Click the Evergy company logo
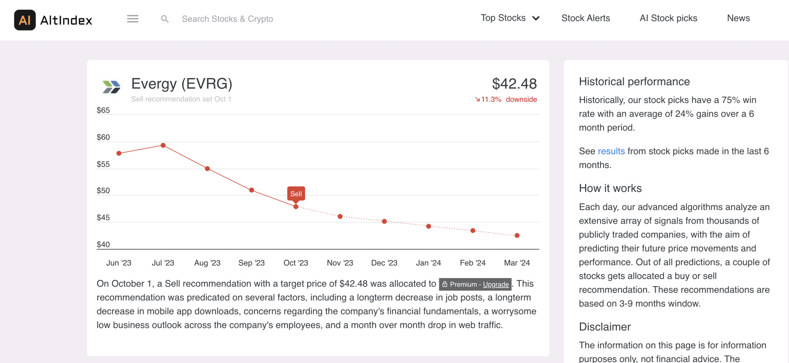 111,86
